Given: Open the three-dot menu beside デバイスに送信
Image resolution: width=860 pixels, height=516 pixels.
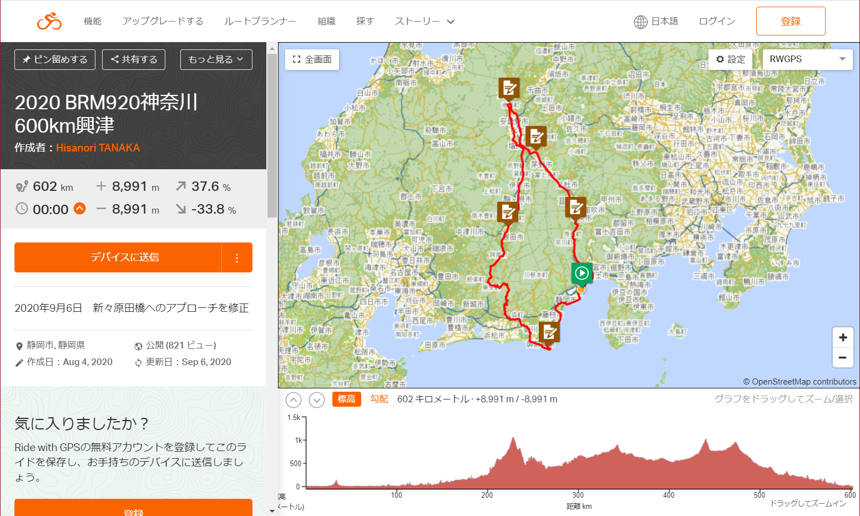Looking at the screenshot, I should click(237, 257).
